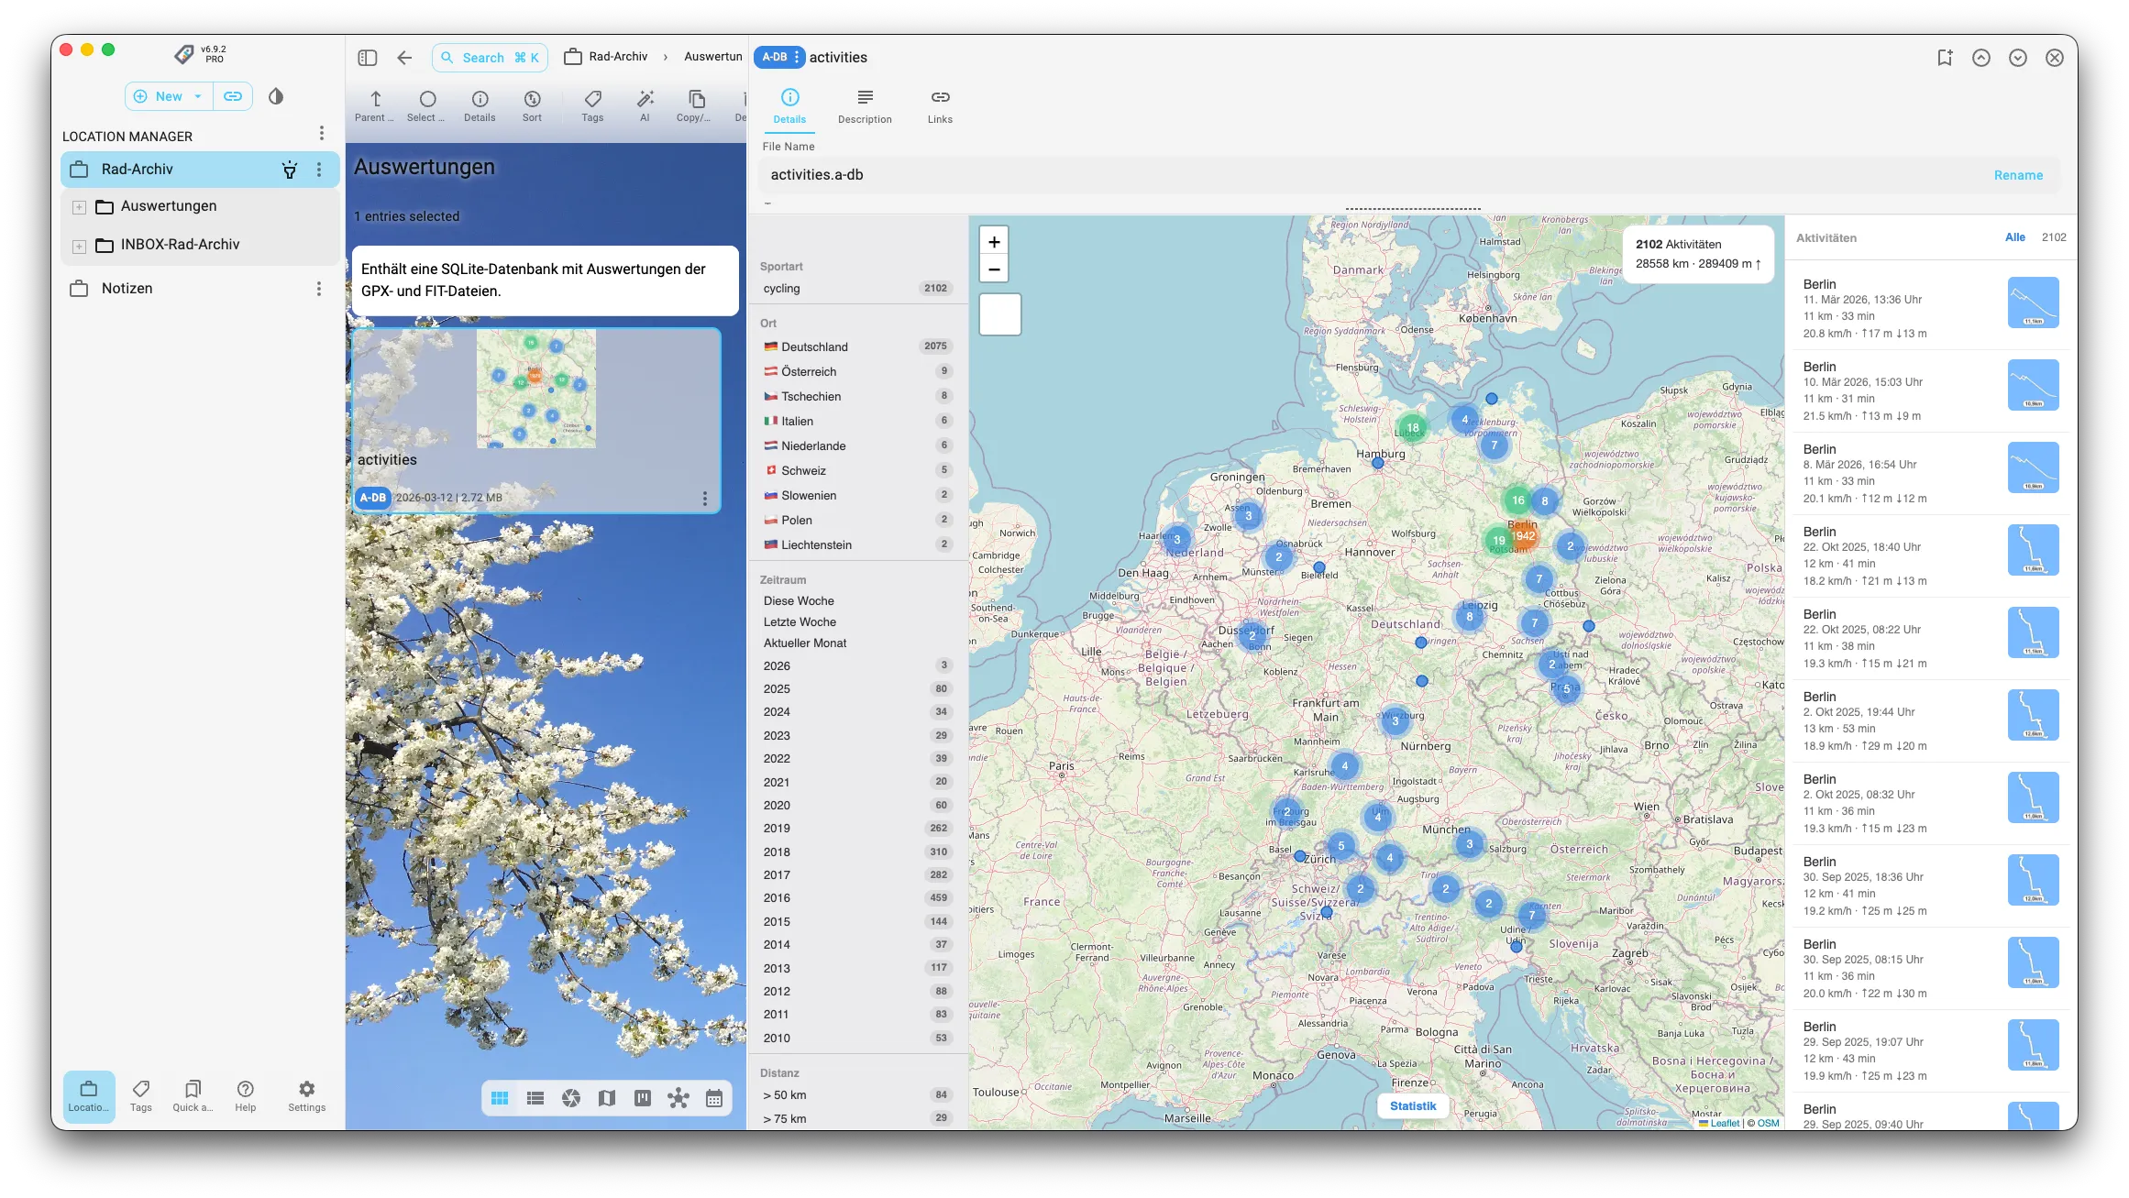Select the AI magic wand toolbar icon
The height and width of the screenshot is (1198, 2129).
(645, 104)
